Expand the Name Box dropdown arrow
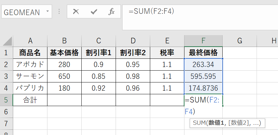278x135 pixels. (x=47, y=12)
